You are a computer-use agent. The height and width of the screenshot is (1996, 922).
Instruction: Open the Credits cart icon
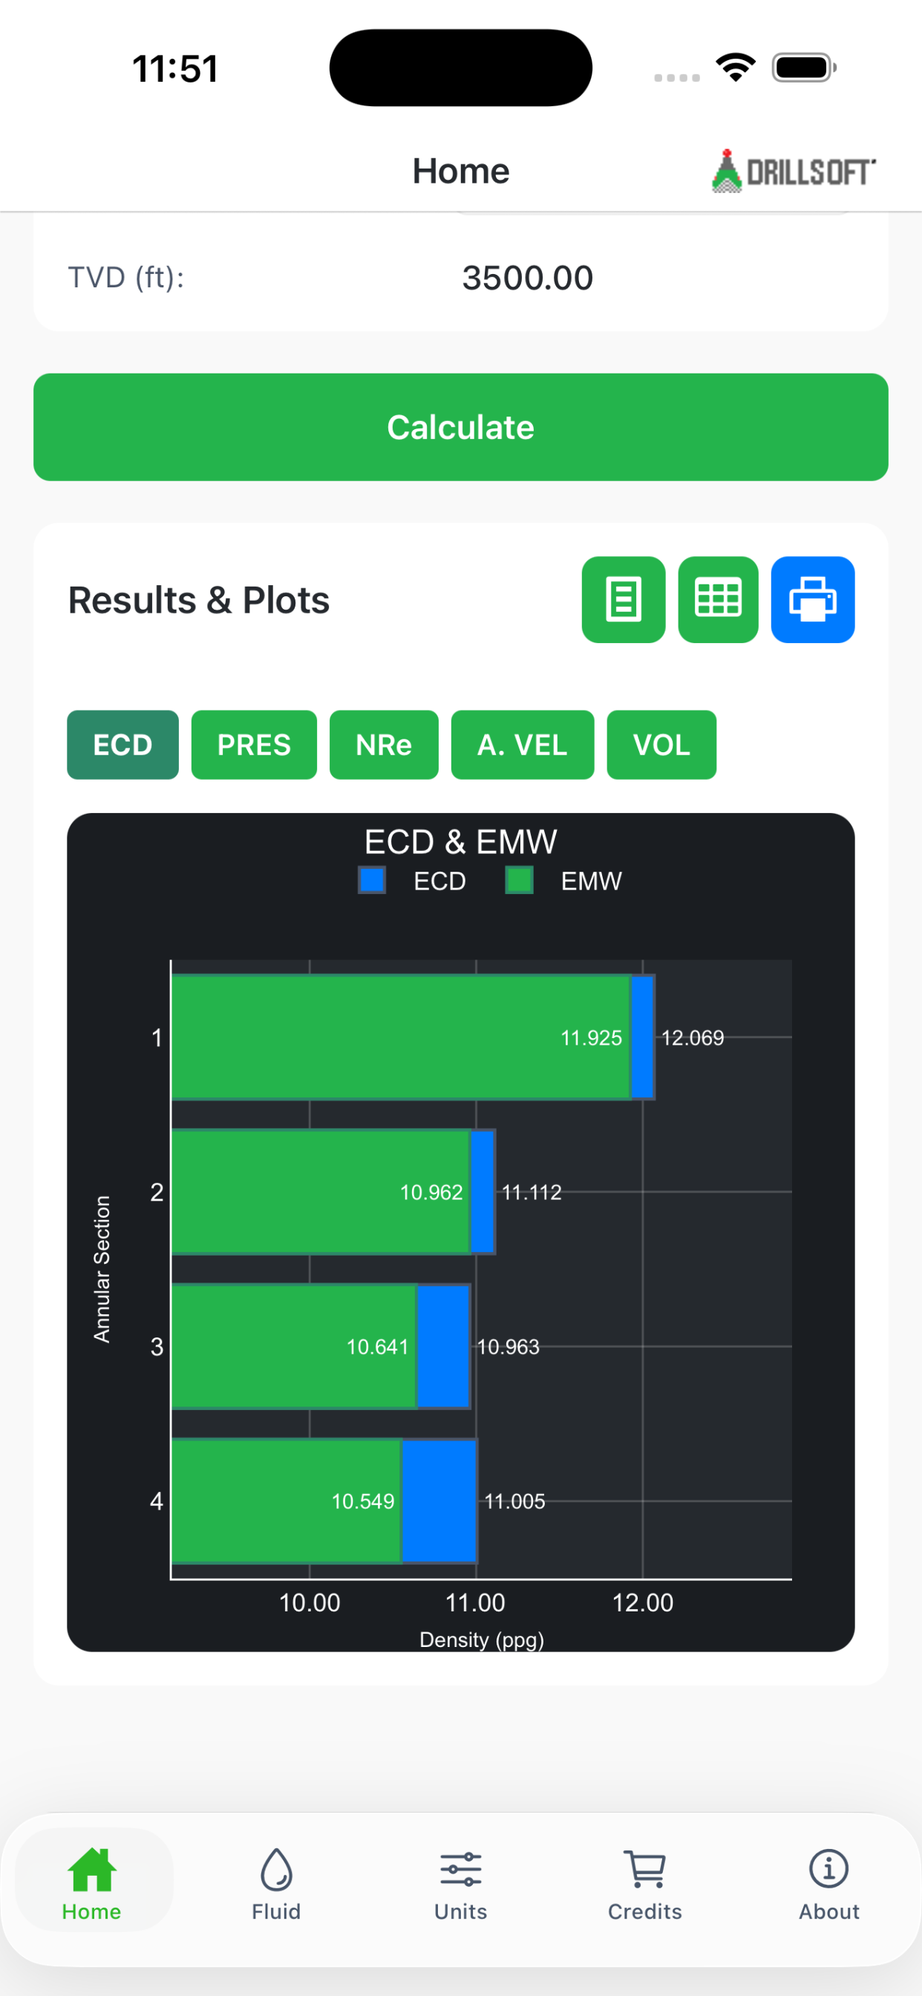(644, 1869)
